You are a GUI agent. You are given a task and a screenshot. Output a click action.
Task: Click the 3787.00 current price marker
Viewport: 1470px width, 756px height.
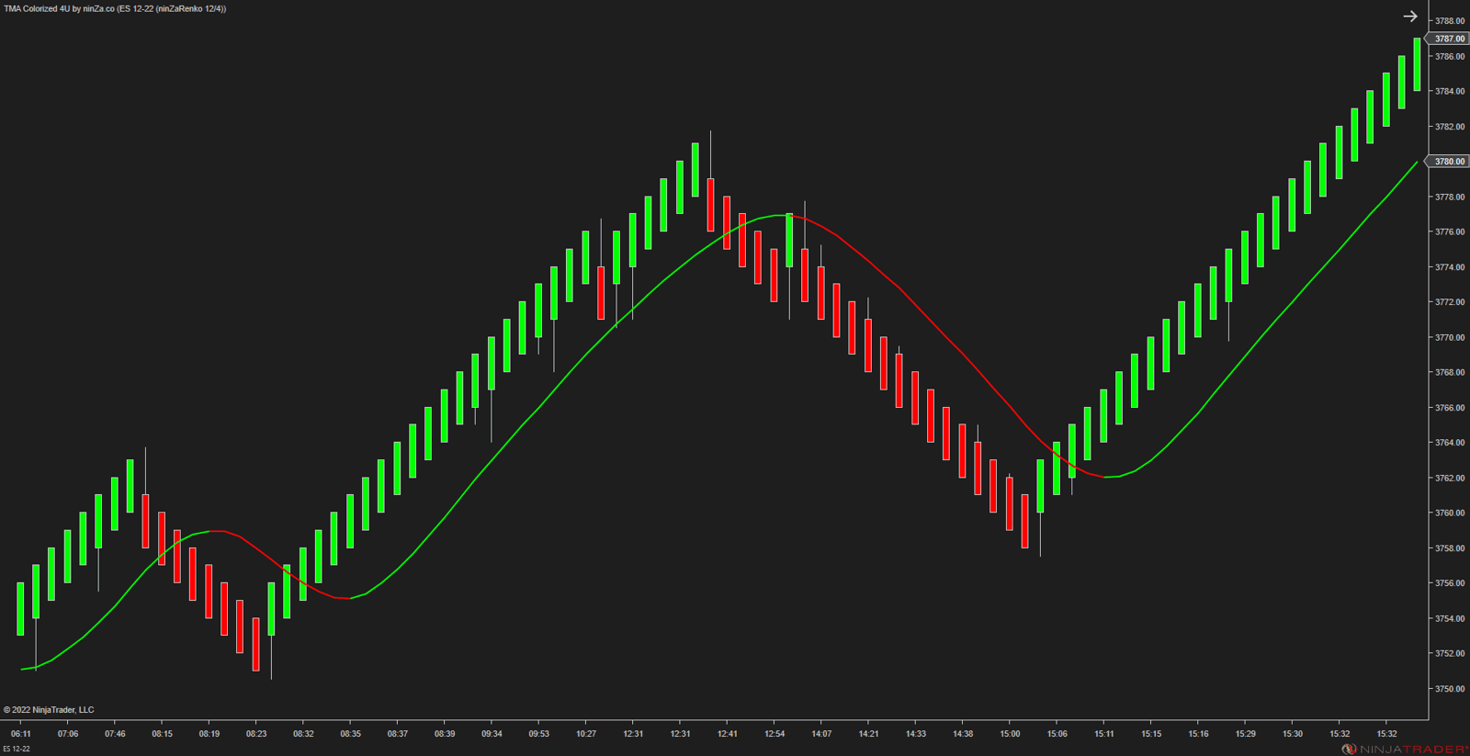click(x=1449, y=39)
